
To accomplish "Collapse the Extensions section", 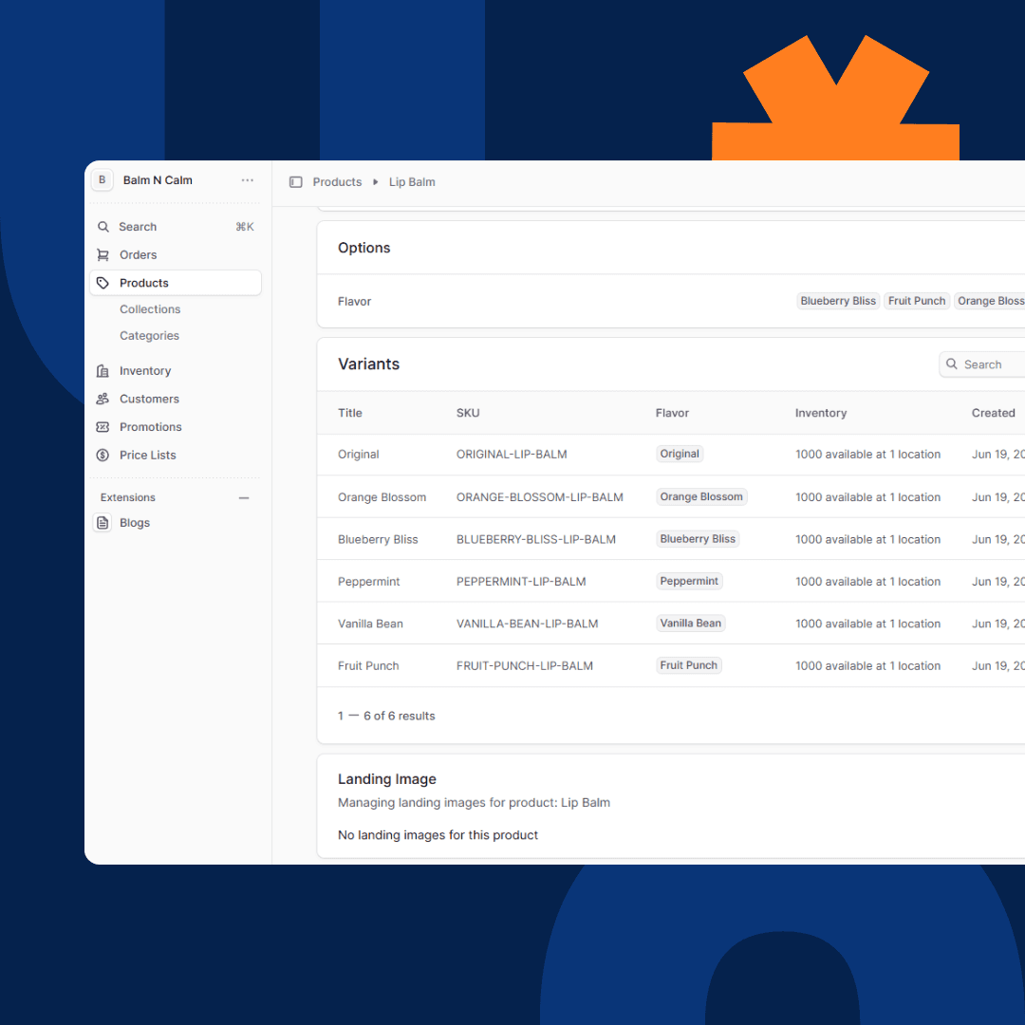I will 244,498.
